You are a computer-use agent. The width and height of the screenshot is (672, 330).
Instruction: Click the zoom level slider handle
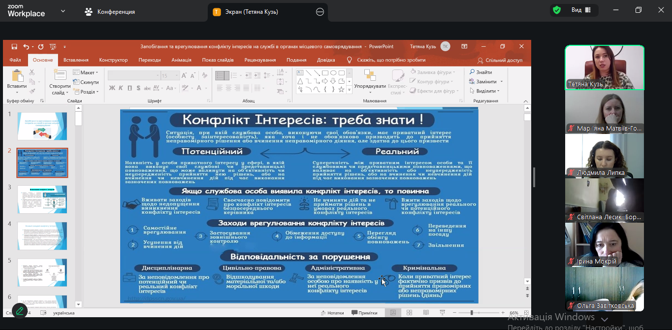click(x=472, y=313)
